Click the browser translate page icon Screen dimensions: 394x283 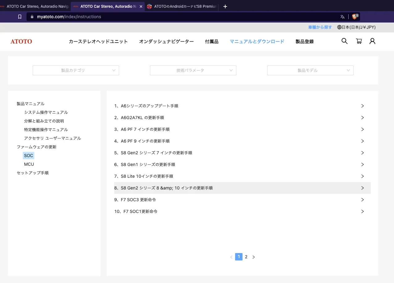[342, 17]
